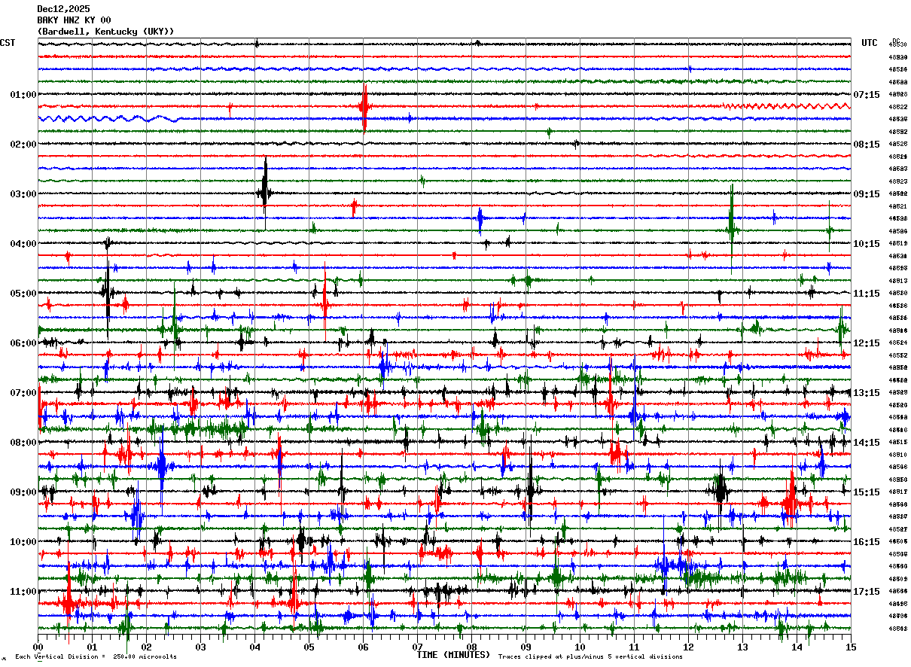Click minute 12 on the time axis
The width and height of the screenshot is (911, 667).
[x=688, y=647]
